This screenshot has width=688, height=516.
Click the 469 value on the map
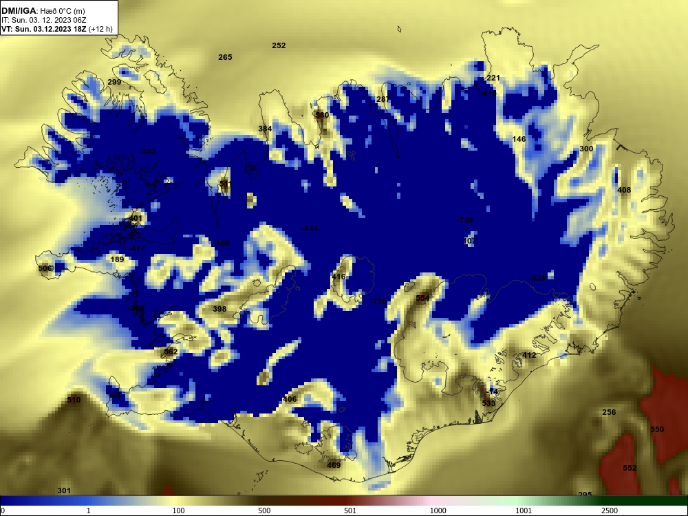[x=334, y=466]
